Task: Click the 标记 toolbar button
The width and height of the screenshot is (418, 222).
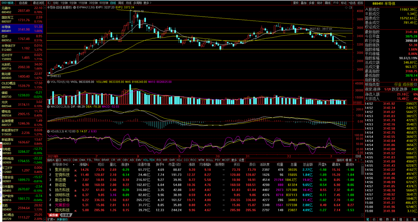Action: pyautogui.click(x=344, y=2)
